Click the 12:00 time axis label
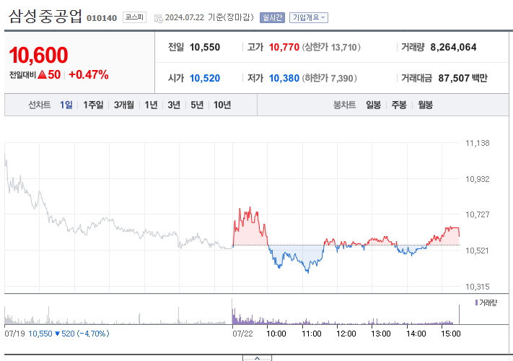513x361 pixels. (x=346, y=334)
